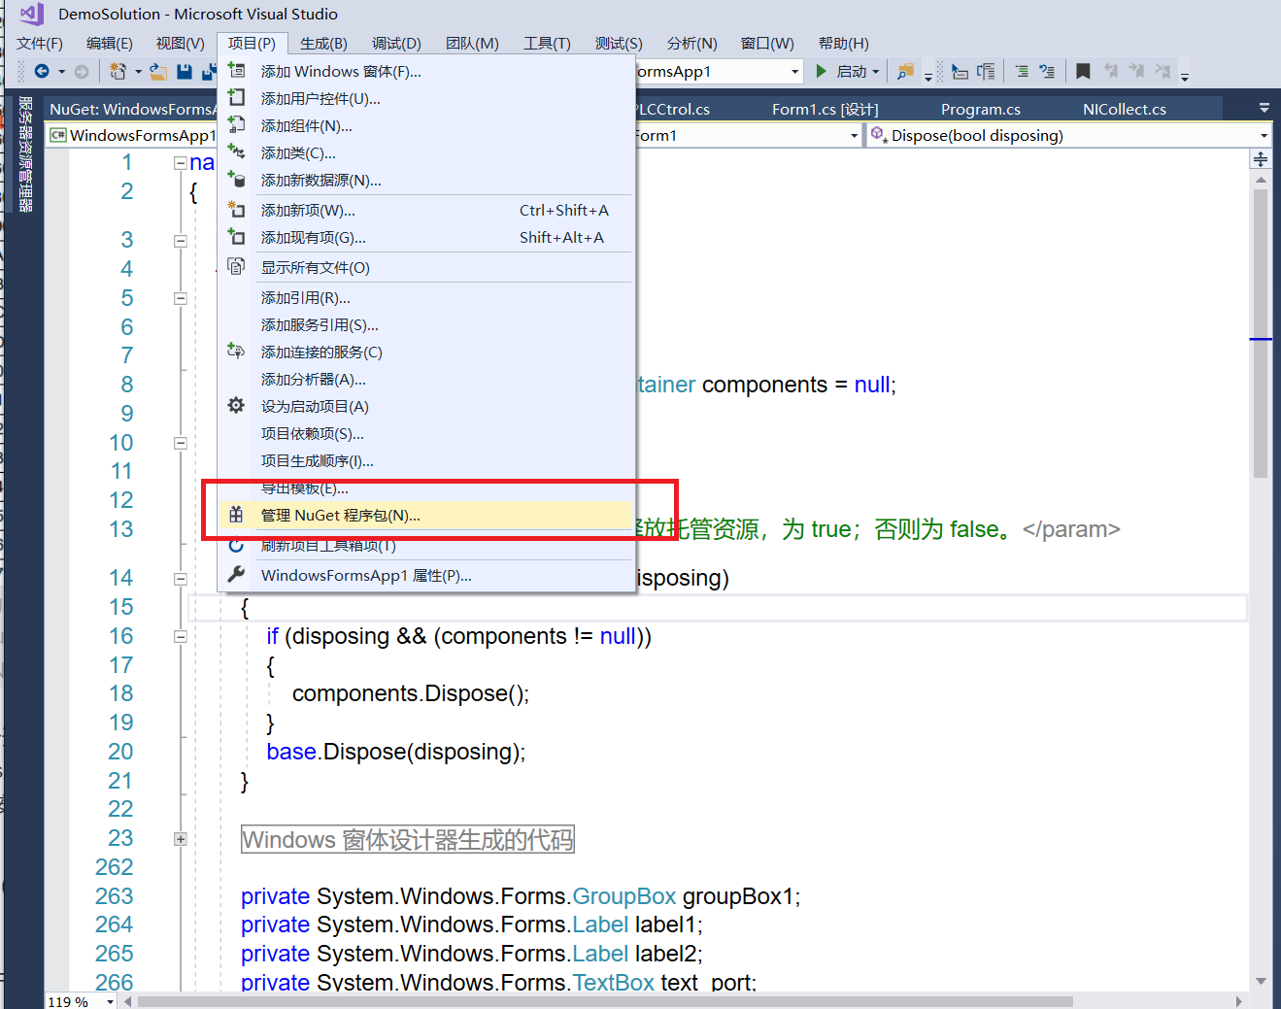Click the split editor handle above the scrollbar
This screenshot has width=1281, height=1009.
pos(1261,159)
